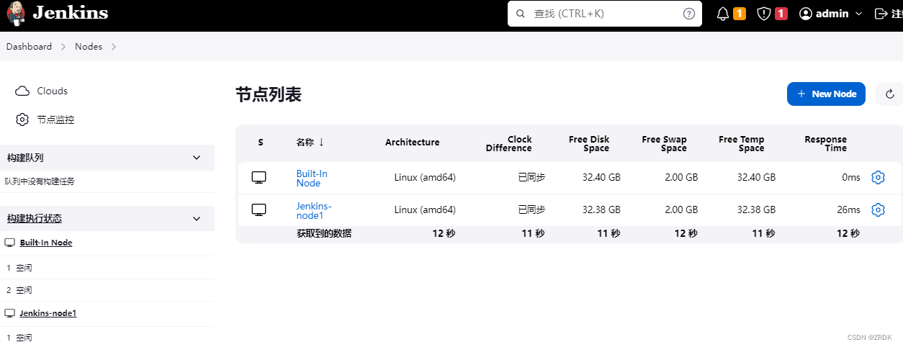Screen dimensions: 903x347
Task: Expand the chevron after Dashboard breadcrumb
Action: pyautogui.click(x=63, y=47)
